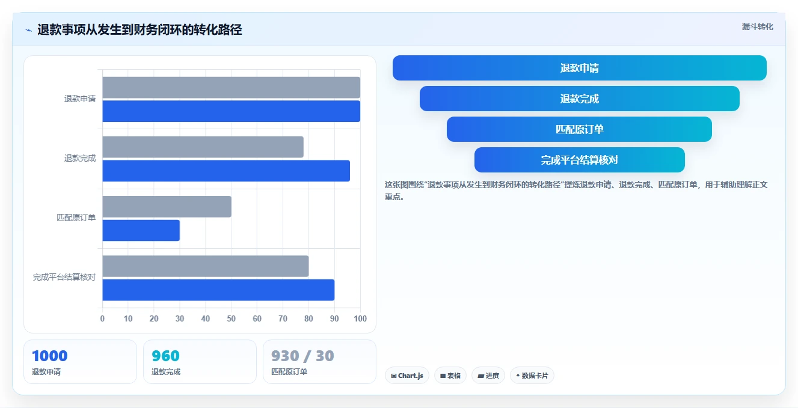Click the blue bar for 匹配原订单
The height and width of the screenshot is (408, 798).
pos(141,230)
